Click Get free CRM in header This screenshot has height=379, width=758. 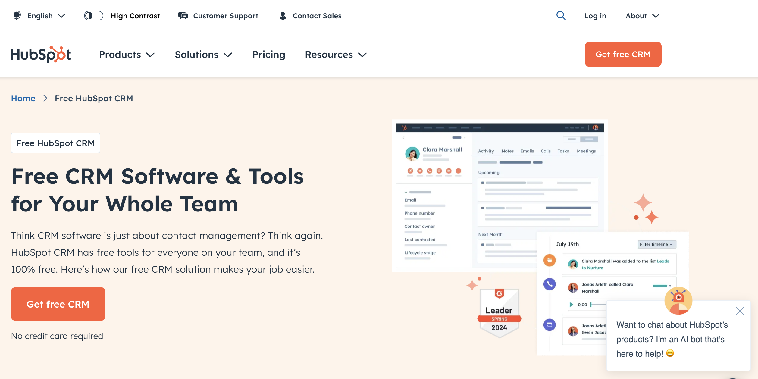623,54
